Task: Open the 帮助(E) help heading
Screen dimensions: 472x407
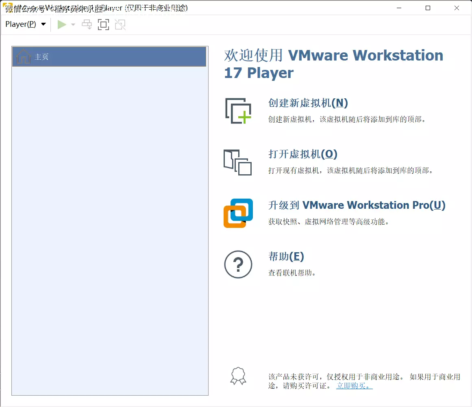Action: [x=286, y=257]
